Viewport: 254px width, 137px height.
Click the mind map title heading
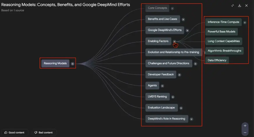point(66,5)
